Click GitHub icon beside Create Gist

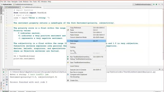click(x=68, y=80)
